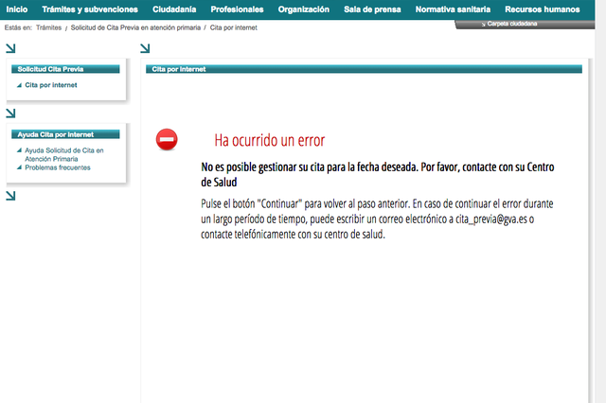Open the Inicio menu item
The height and width of the screenshot is (403, 606).
point(17,9)
